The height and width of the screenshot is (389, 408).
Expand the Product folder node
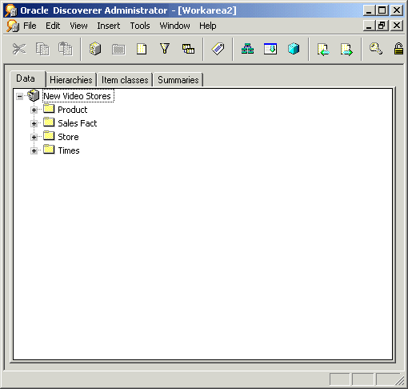[34, 110]
